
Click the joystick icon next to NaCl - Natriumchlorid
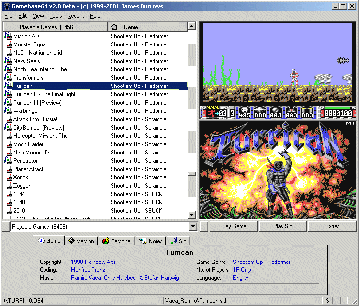click(x=9, y=52)
